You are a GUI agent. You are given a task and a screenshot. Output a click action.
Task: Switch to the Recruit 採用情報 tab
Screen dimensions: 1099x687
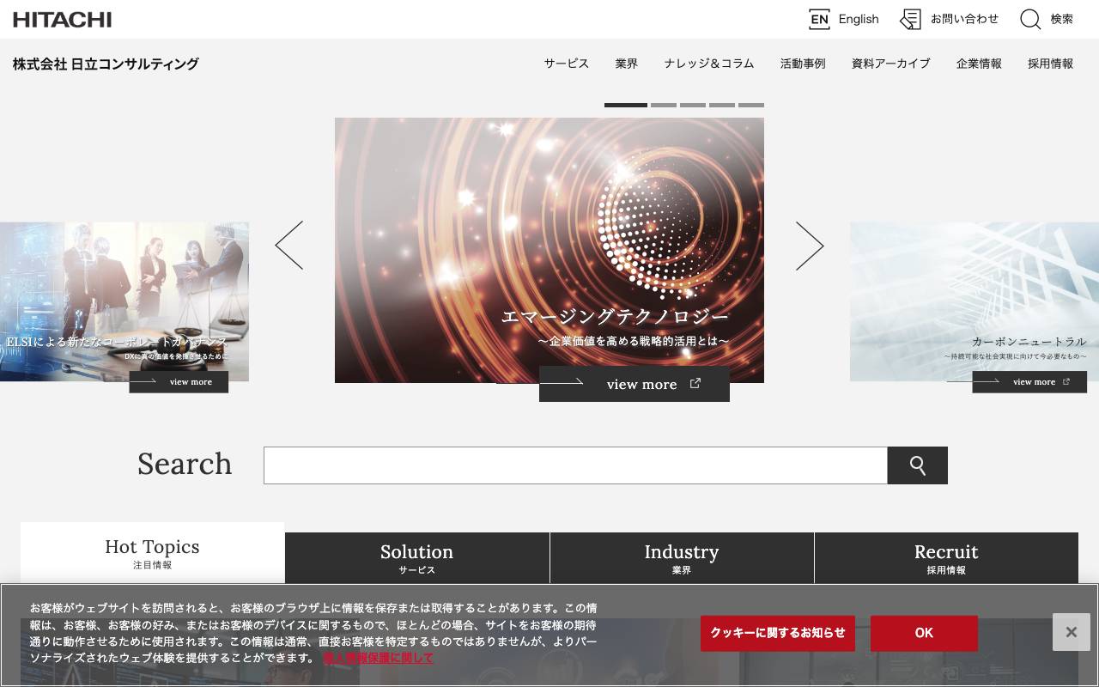(x=946, y=559)
